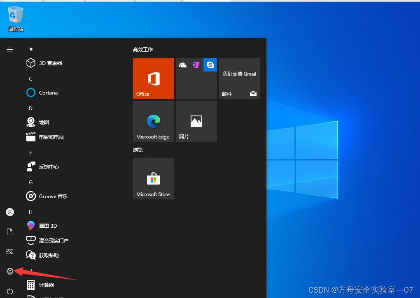The width and height of the screenshot is (420, 298).
Task: Click the C letter index header
Action: click(x=30, y=79)
